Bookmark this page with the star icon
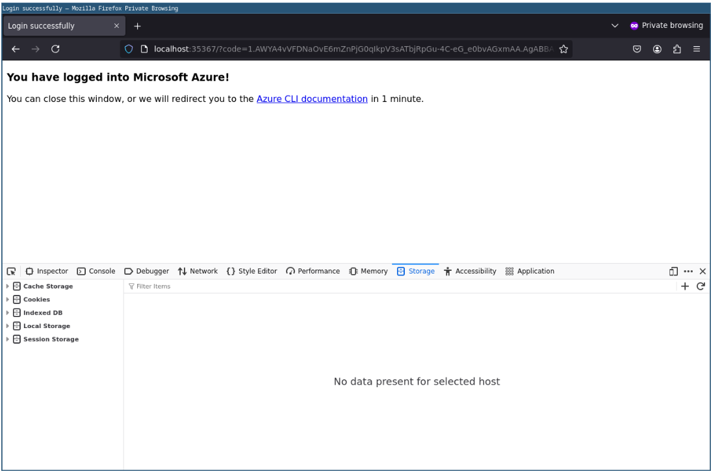This screenshot has width=711, height=471. [x=563, y=49]
